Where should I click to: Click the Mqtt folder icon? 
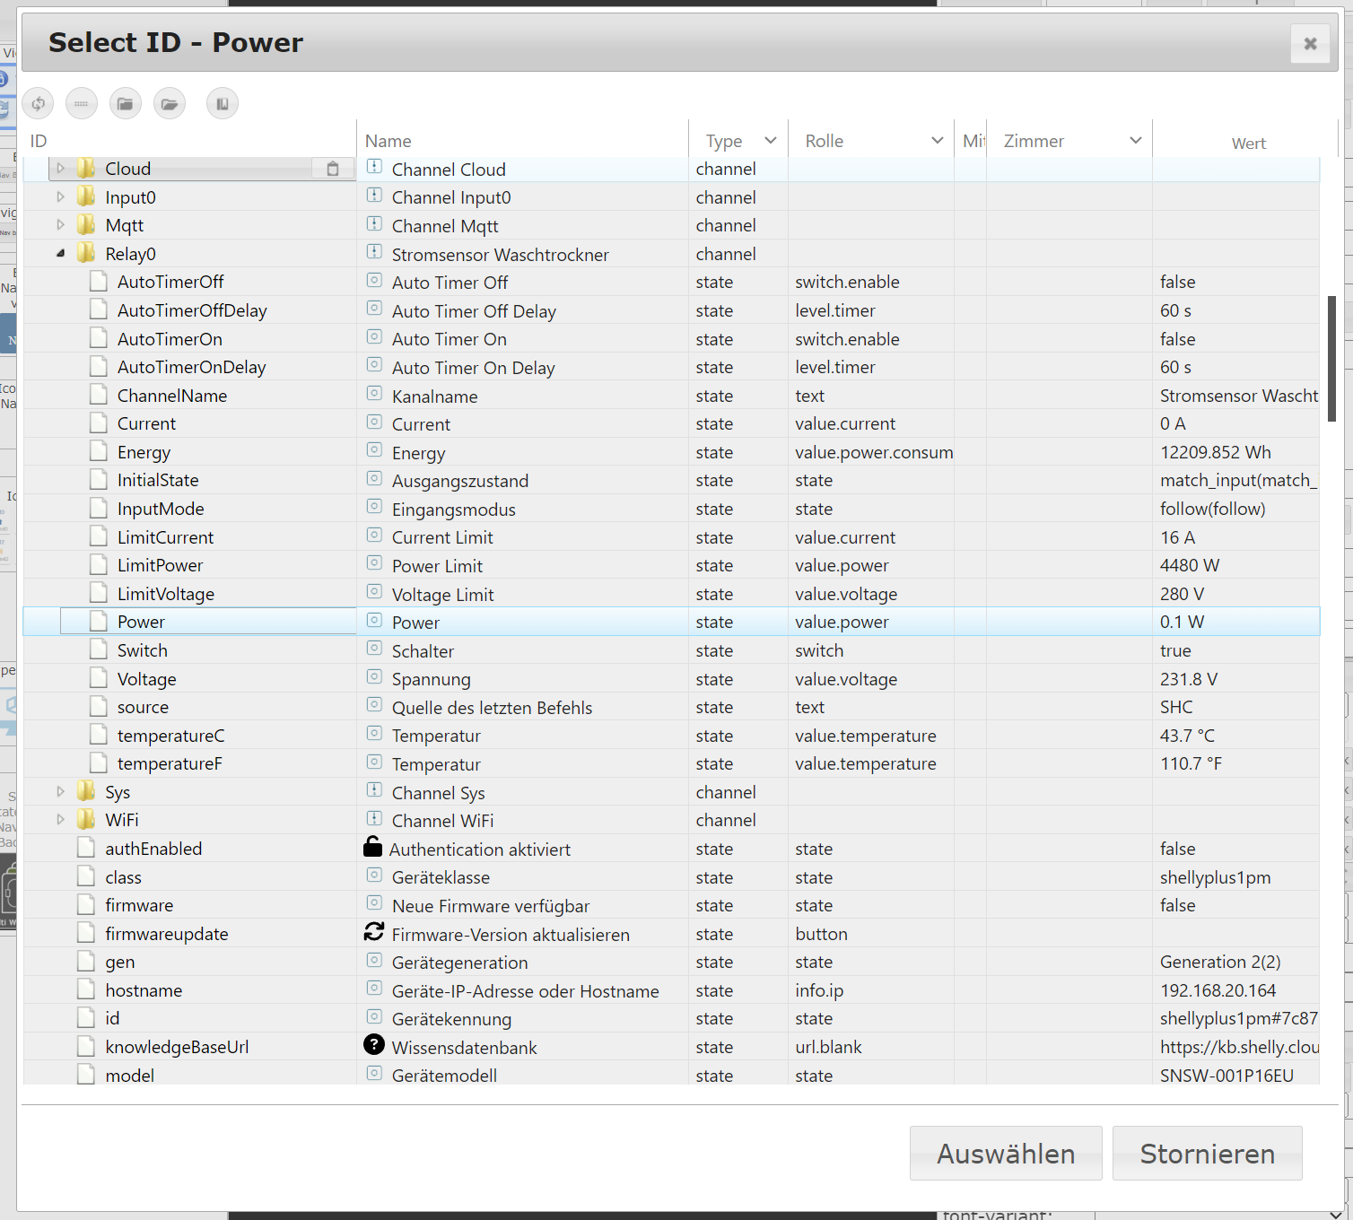[86, 225]
